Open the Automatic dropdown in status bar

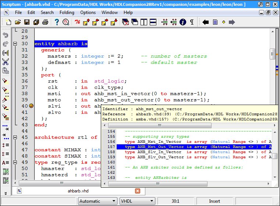pyautogui.click(x=98, y=201)
